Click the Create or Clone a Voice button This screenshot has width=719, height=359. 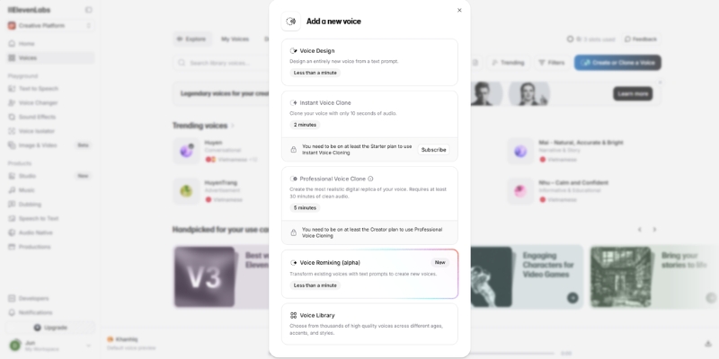(617, 63)
